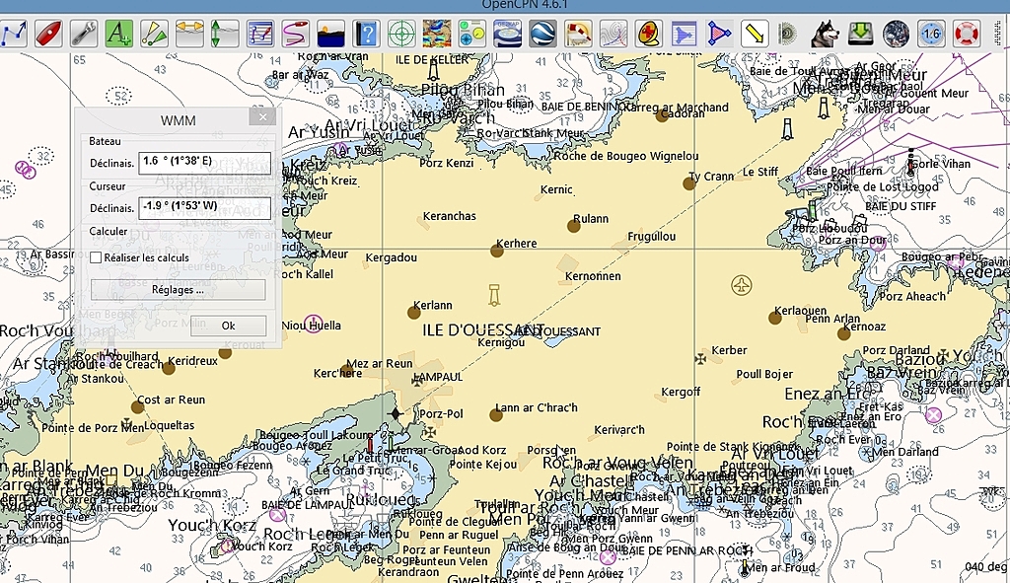Click the blue help book icon

point(366,34)
